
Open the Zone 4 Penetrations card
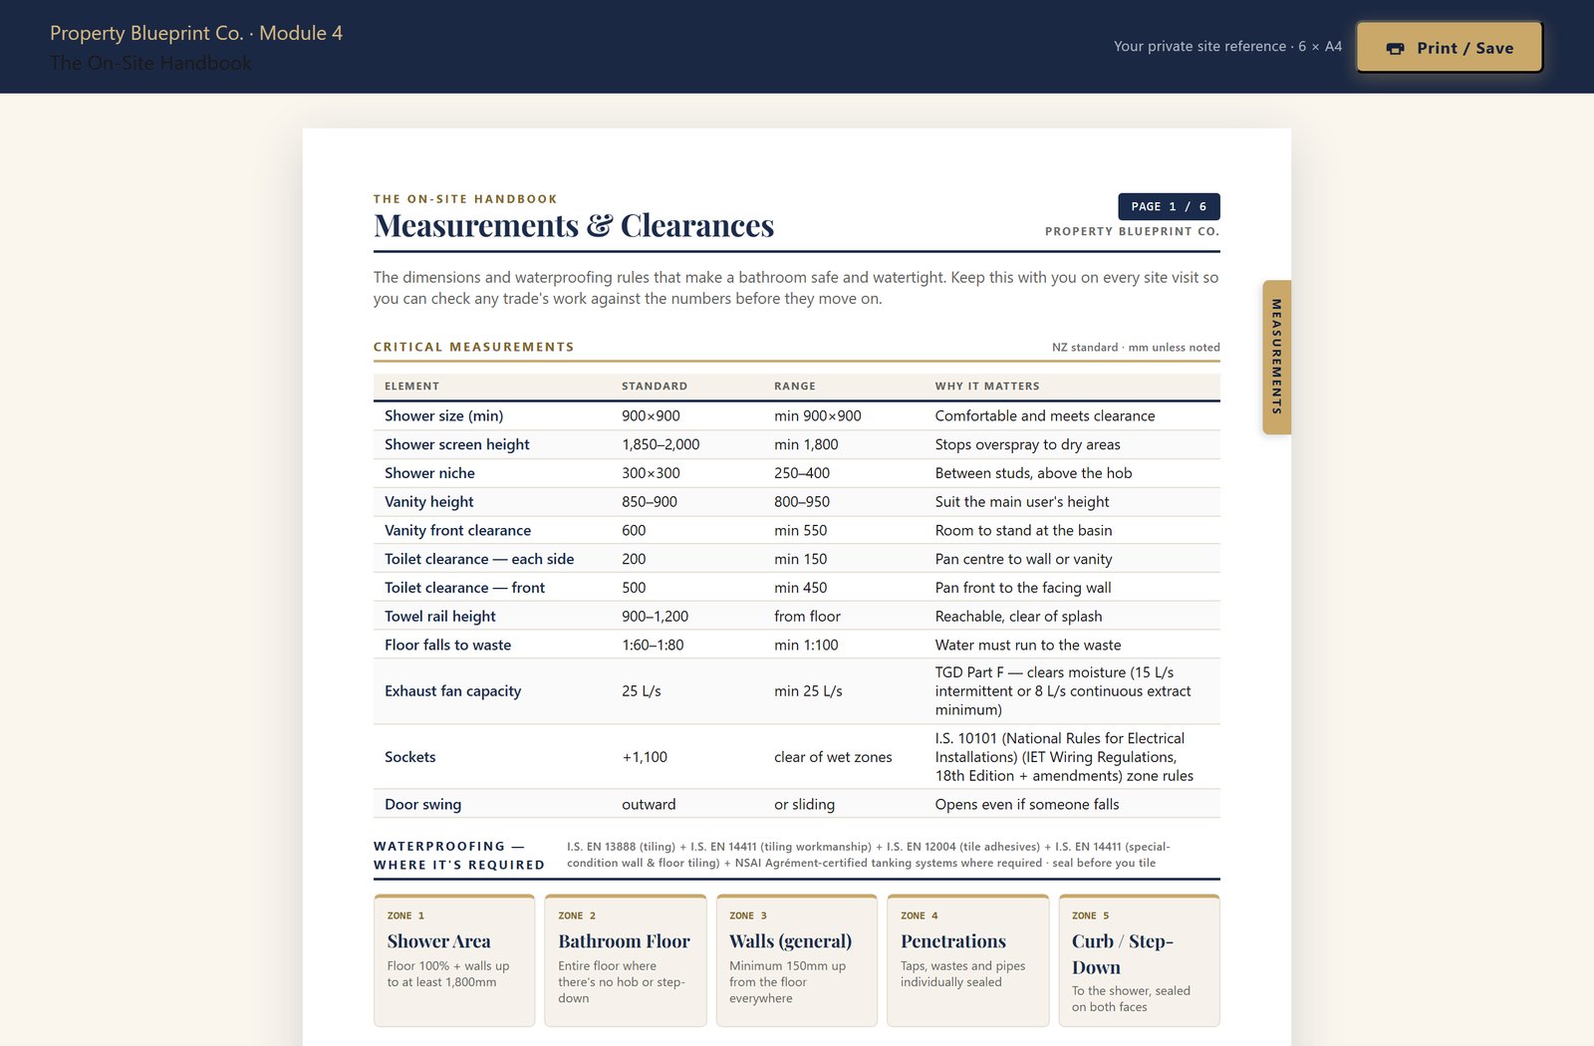(x=968, y=960)
